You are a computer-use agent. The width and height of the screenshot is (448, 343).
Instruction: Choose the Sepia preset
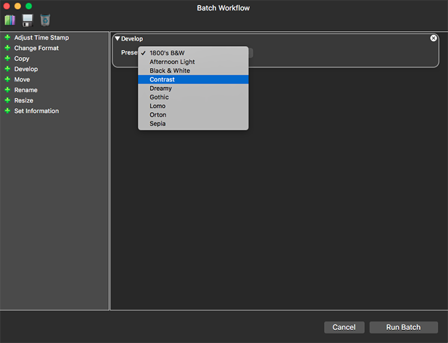[x=193, y=124]
